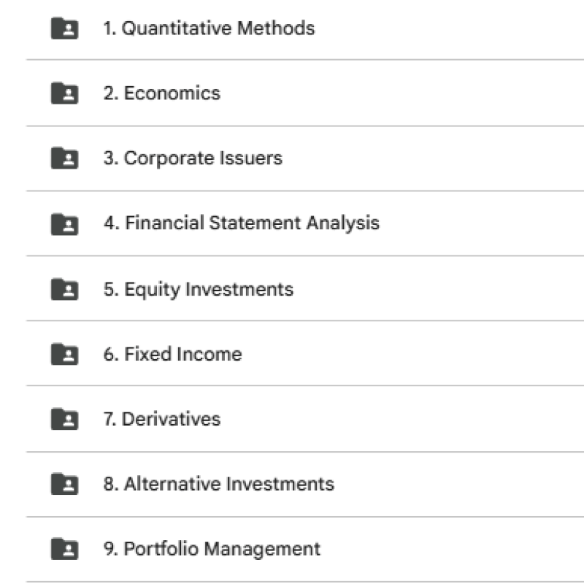
Task: Select the Portfolio Management folder icon
Action: [x=64, y=549]
